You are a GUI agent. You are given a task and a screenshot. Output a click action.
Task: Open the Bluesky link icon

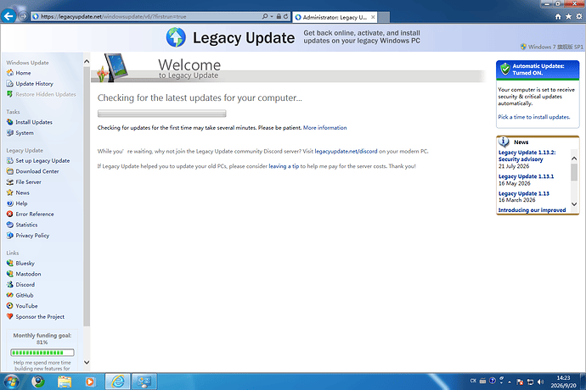point(10,263)
